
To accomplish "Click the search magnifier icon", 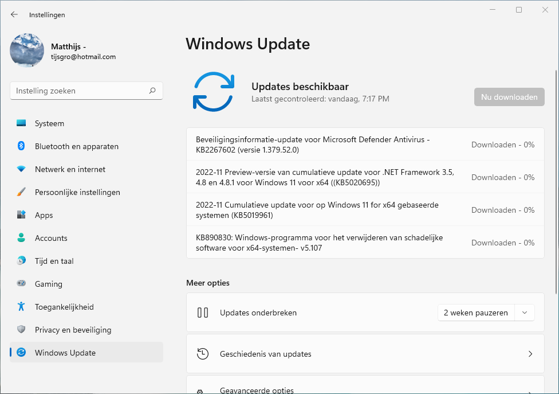I will coord(152,91).
